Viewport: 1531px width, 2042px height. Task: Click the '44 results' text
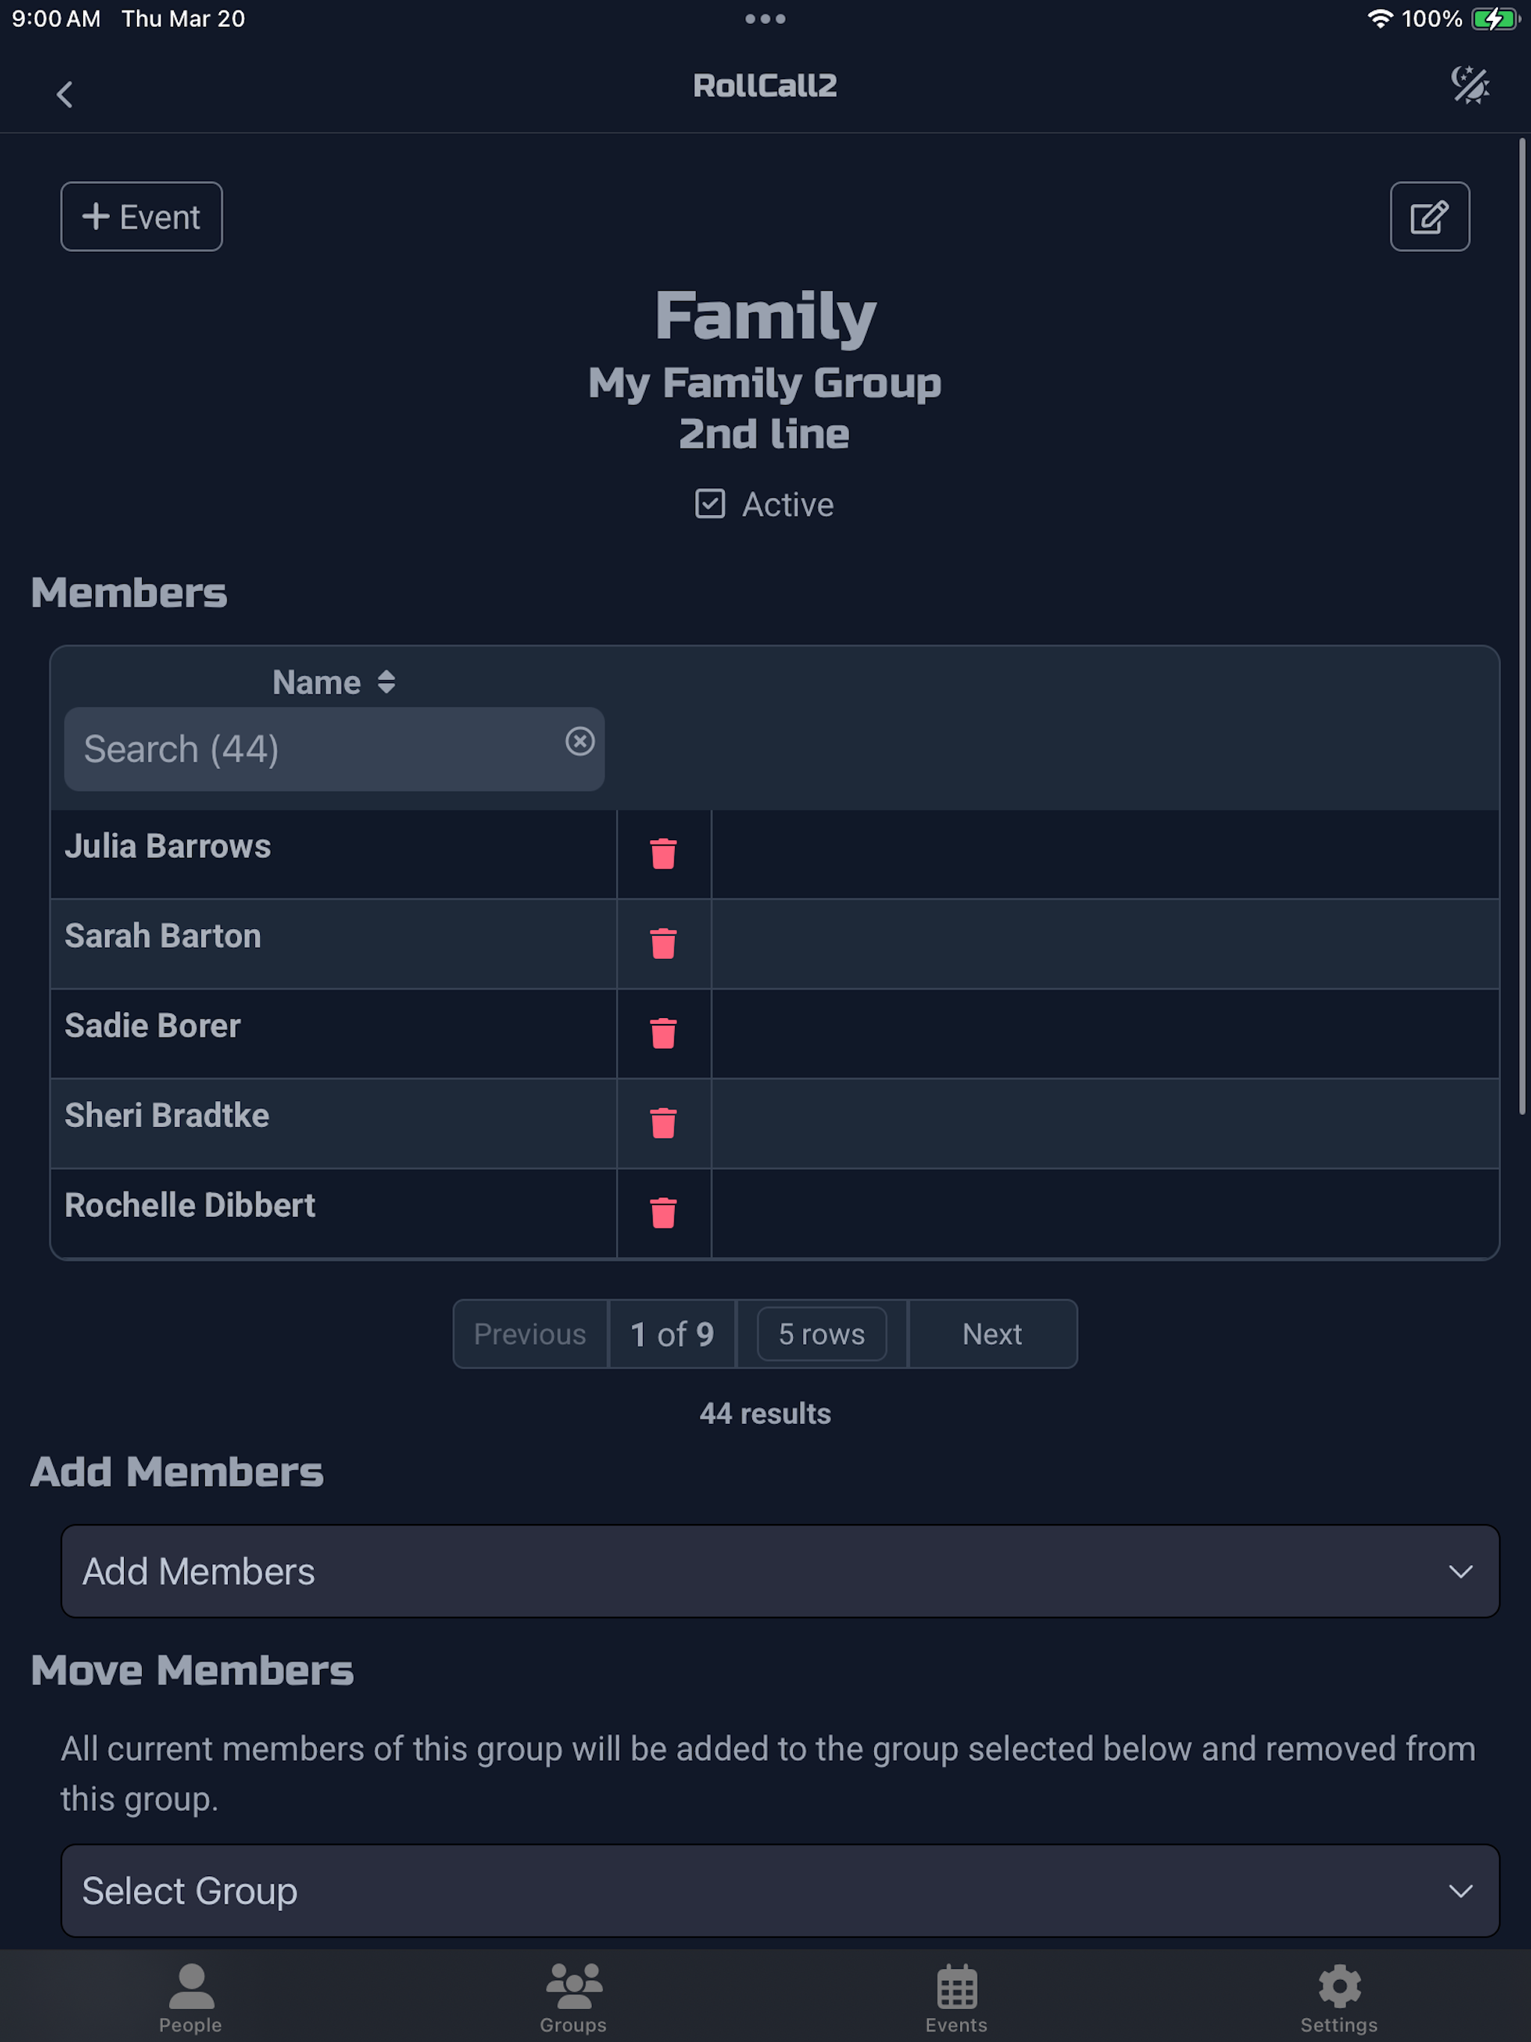(x=765, y=1413)
